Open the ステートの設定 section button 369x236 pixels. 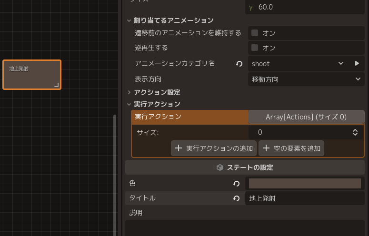coord(245,167)
